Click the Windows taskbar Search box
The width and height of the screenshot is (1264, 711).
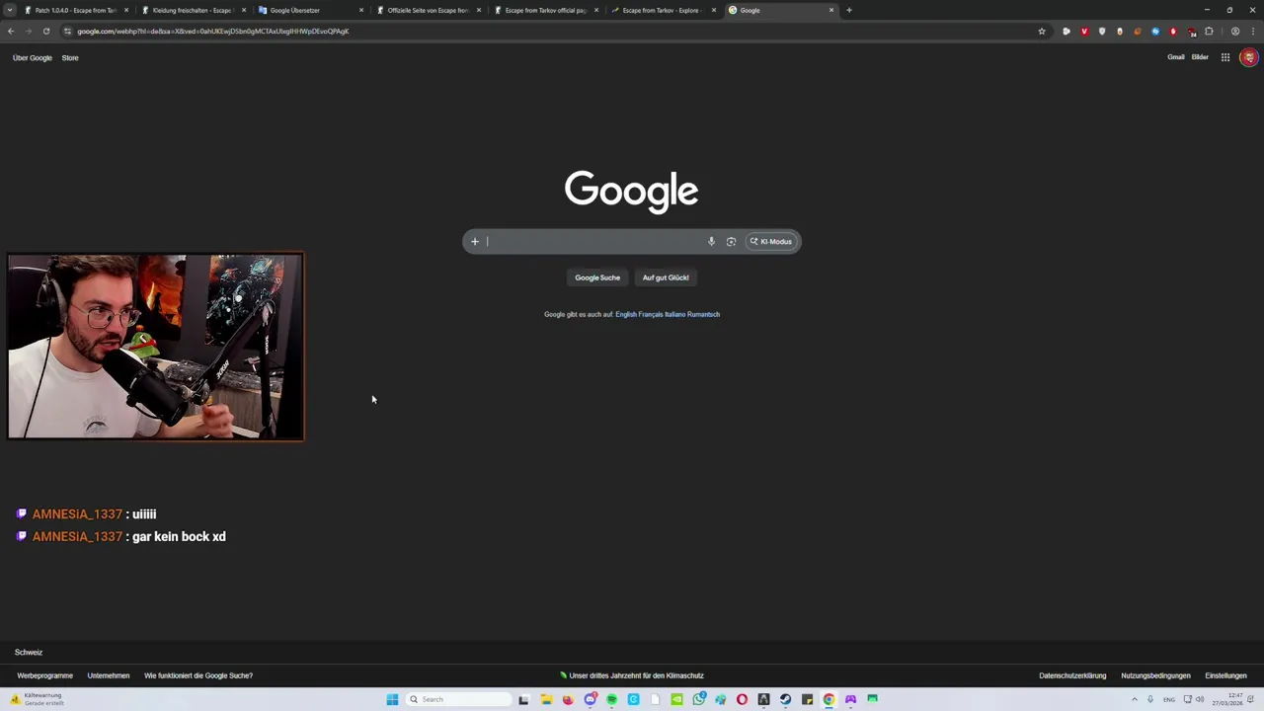click(459, 699)
